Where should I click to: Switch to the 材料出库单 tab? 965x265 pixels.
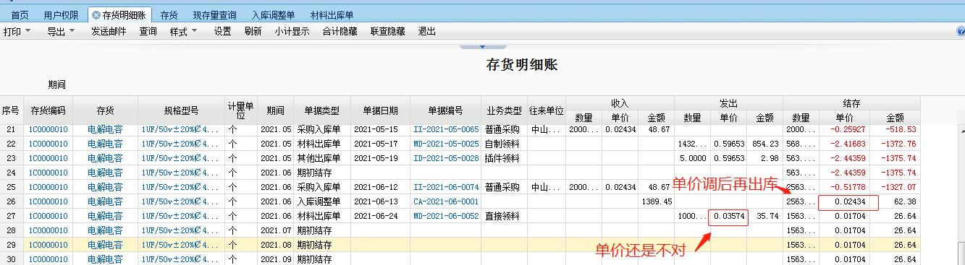pyautogui.click(x=332, y=14)
